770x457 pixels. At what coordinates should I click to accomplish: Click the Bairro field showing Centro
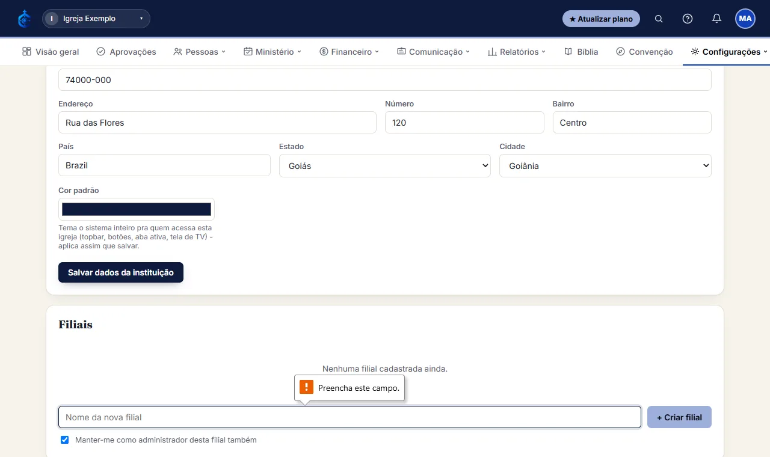tap(632, 123)
